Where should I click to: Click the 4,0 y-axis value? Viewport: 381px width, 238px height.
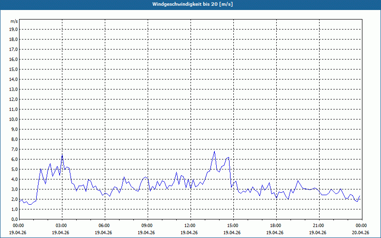(14, 179)
